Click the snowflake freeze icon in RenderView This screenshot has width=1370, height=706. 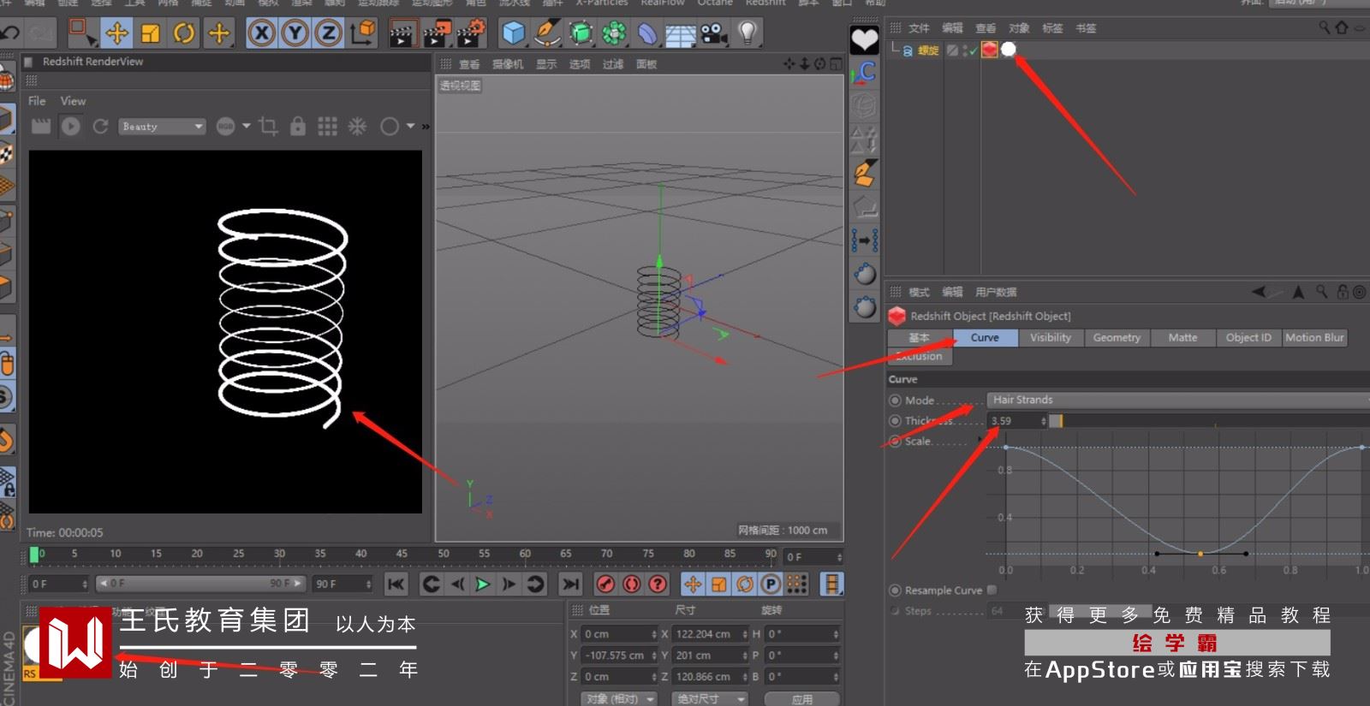pos(357,127)
